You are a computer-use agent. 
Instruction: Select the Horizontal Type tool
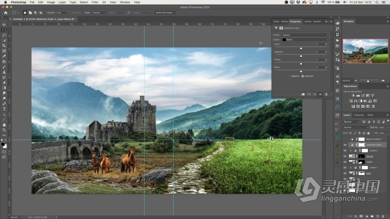click(x=4, y=109)
